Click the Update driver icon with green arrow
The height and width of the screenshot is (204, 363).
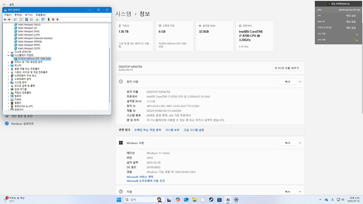pos(49,20)
